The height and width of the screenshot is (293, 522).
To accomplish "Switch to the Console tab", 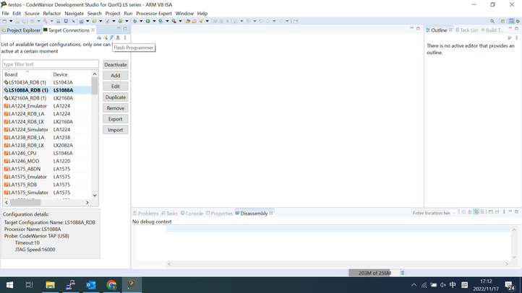I will tap(192, 214).
